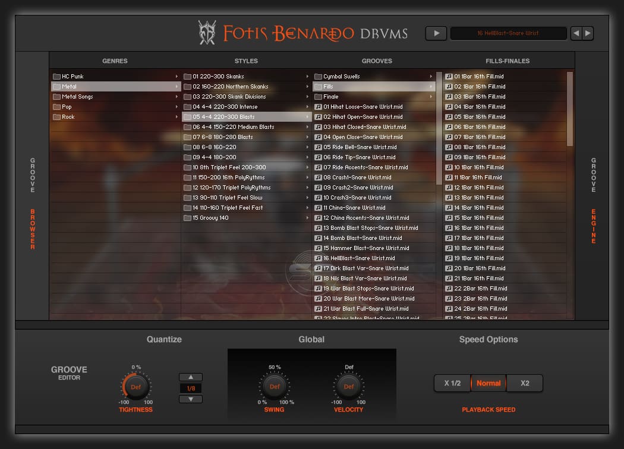This screenshot has height=449, width=624.
Task: Click the STYLES column header
Action: (246, 61)
